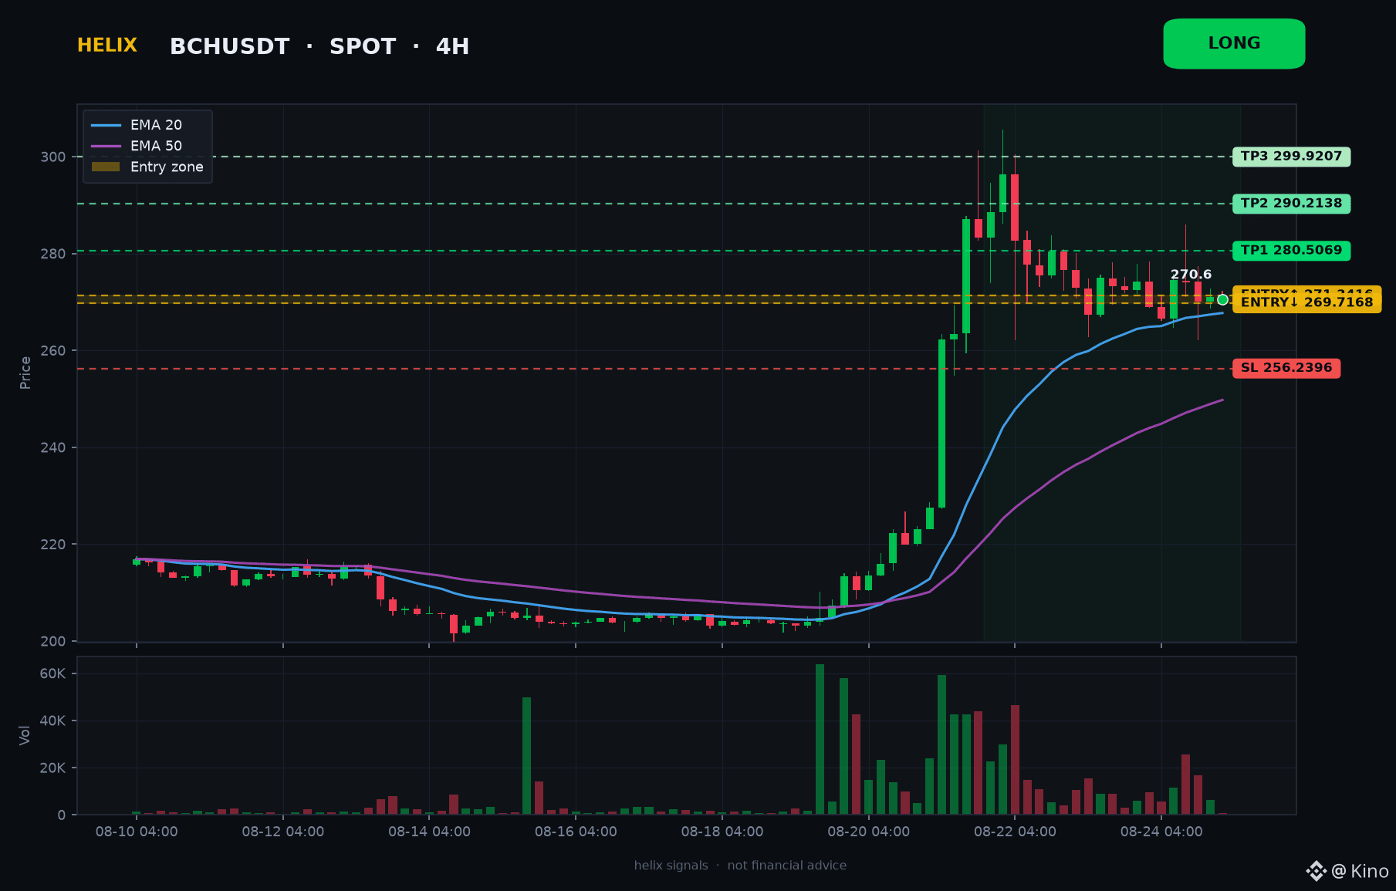Viewport: 1396px width, 891px height.
Task: Click the blue EMA 20 legend line swatch
Action: point(106,125)
